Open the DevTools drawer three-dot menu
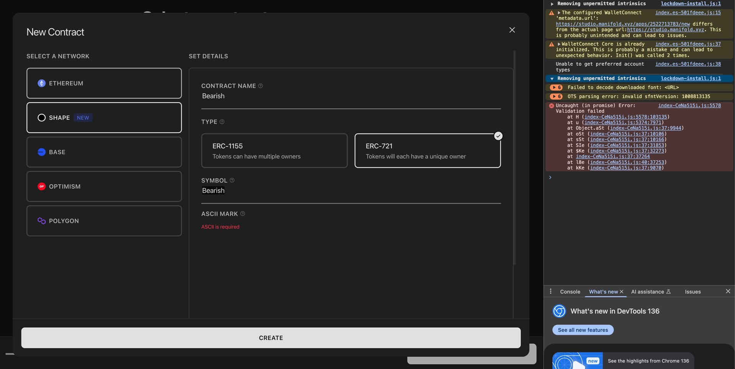735x369 pixels. (550, 291)
